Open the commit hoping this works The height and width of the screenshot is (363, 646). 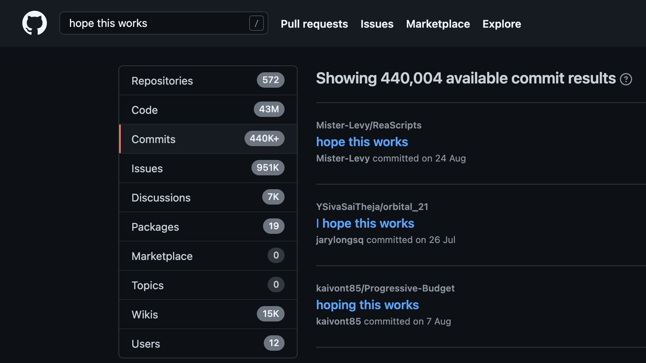coord(367,305)
